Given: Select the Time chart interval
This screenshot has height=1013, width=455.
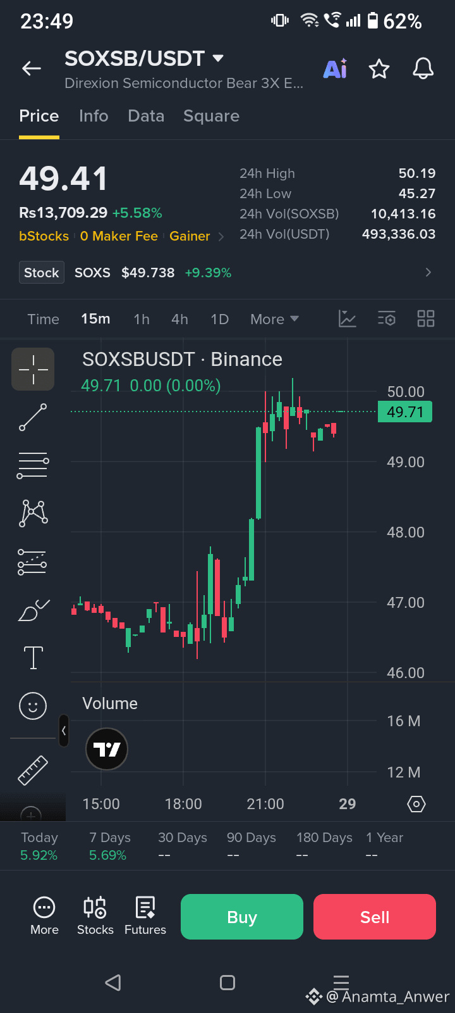Looking at the screenshot, I should click(x=43, y=319).
